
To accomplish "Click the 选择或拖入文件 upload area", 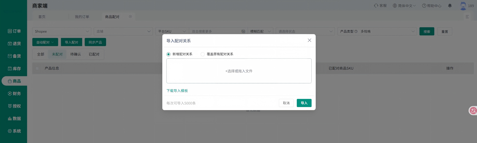I will [x=239, y=71].
